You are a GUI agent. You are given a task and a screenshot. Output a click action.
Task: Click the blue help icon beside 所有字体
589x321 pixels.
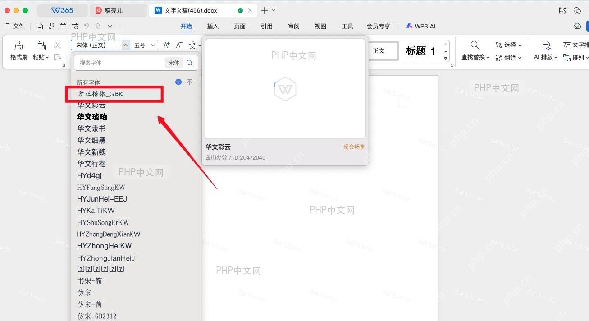[178, 82]
